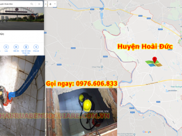182x136 pixels.
Task: Click the AN KHÁNH map label
Action: coord(173,91)
